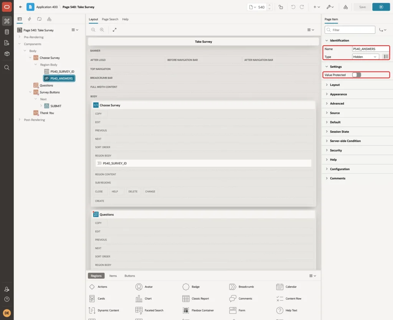The height and width of the screenshot is (320, 393).
Task: Open the Help question mark in sidebar
Action: (7, 299)
